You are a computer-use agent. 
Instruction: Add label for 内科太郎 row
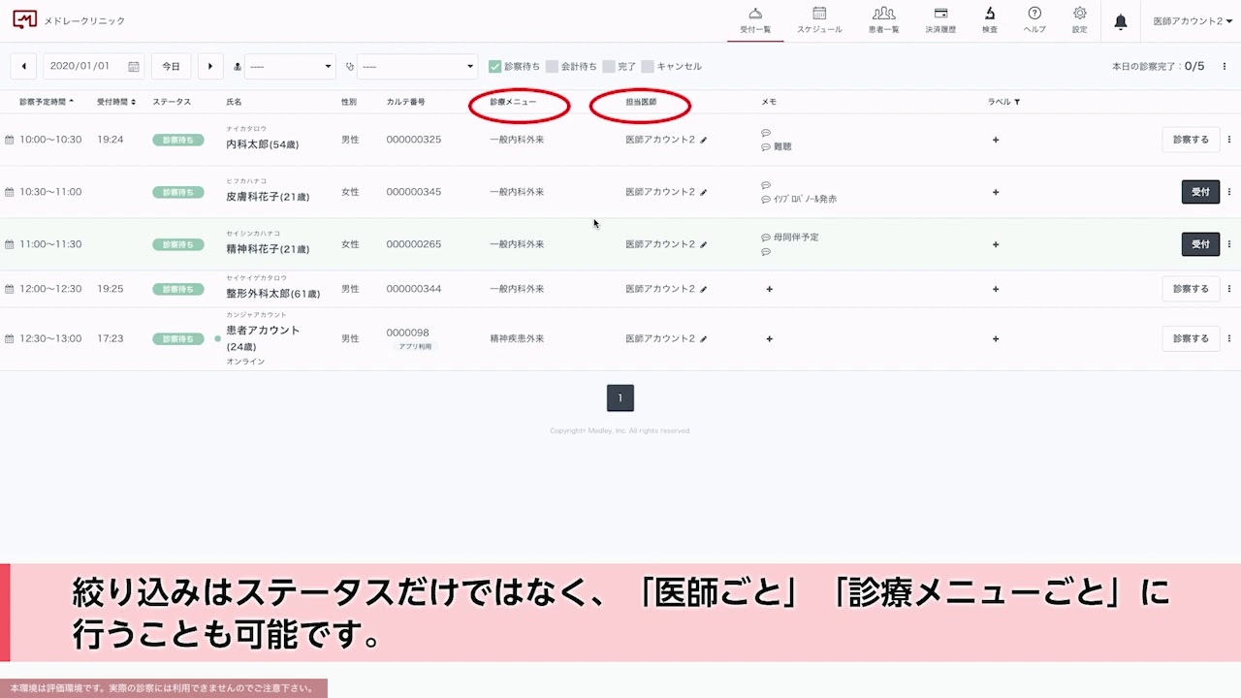tap(996, 140)
